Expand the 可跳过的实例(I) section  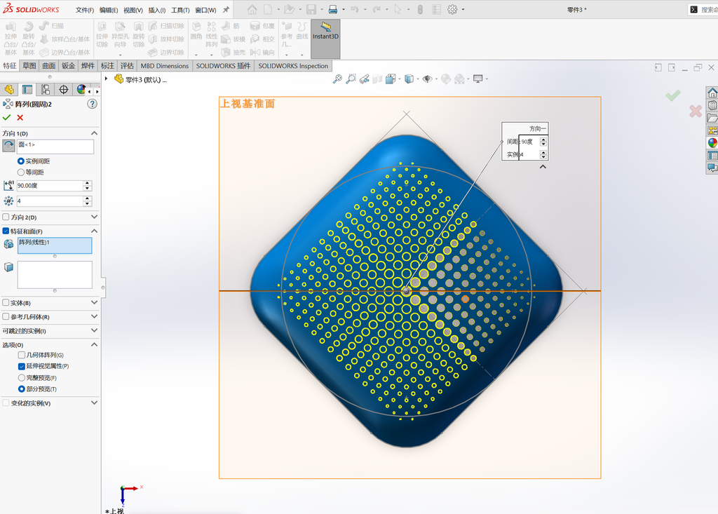click(x=95, y=331)
